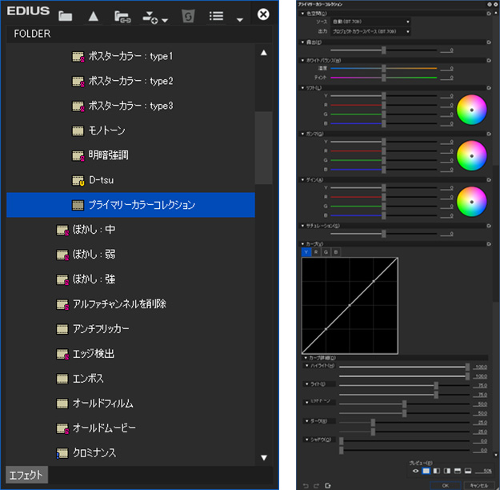The height and width of the screenshot is (490, 500).
Task: Open the エフェクト tab
Action: [x=26, y=475]
